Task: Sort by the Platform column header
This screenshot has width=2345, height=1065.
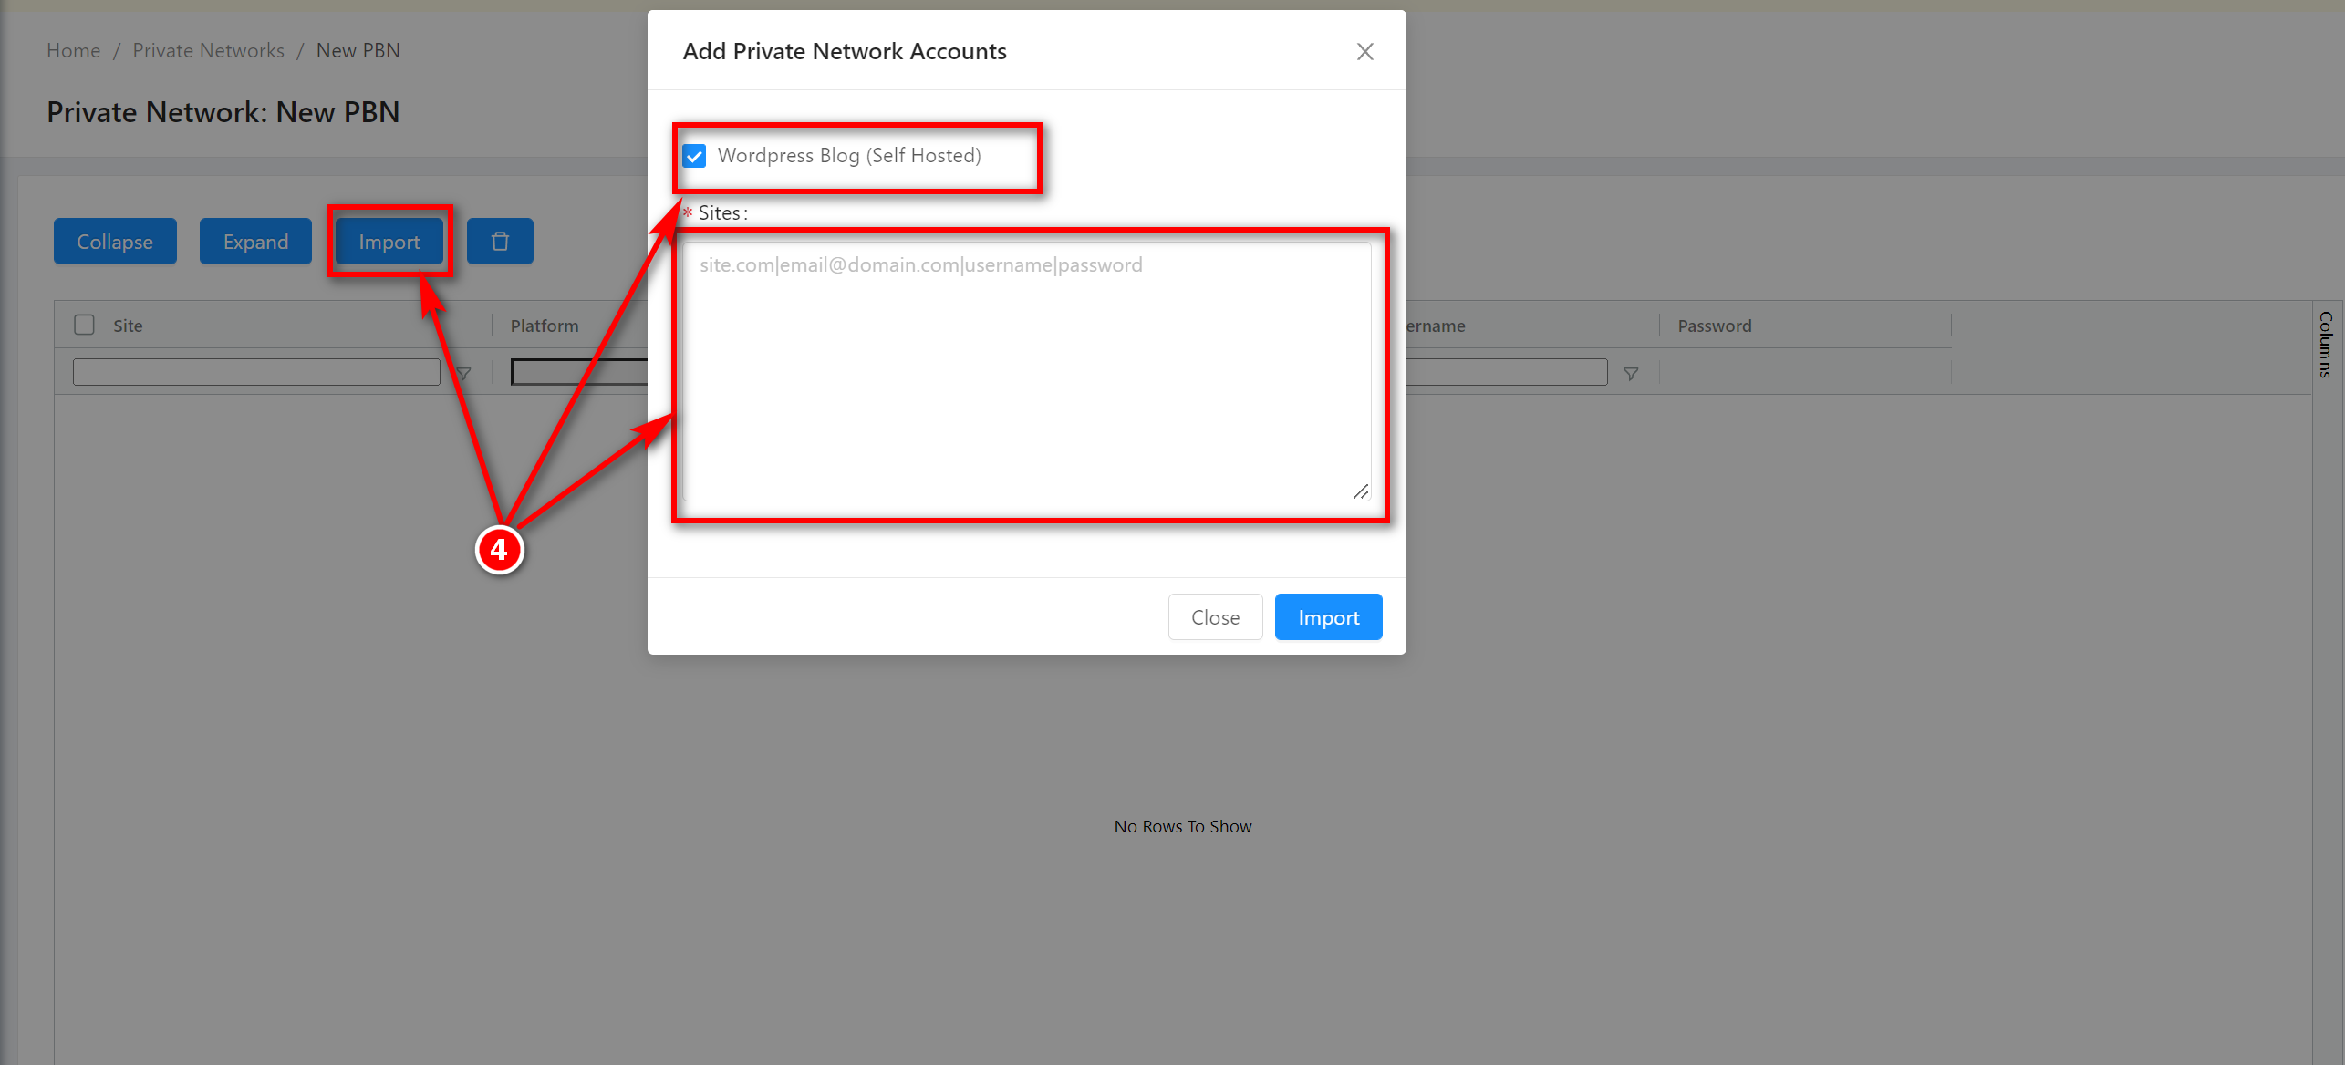Action: (545, 326)
